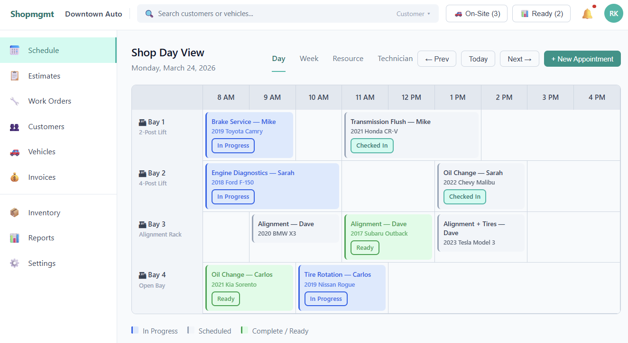Click Ready badge on Subaru Outback alignment
628x343 pixels.
365,247
